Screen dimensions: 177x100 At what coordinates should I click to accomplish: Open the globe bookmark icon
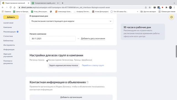pyautogui.click(x=51, y=12)
